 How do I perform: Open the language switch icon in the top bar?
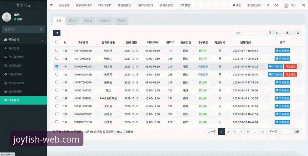point(268,5)
